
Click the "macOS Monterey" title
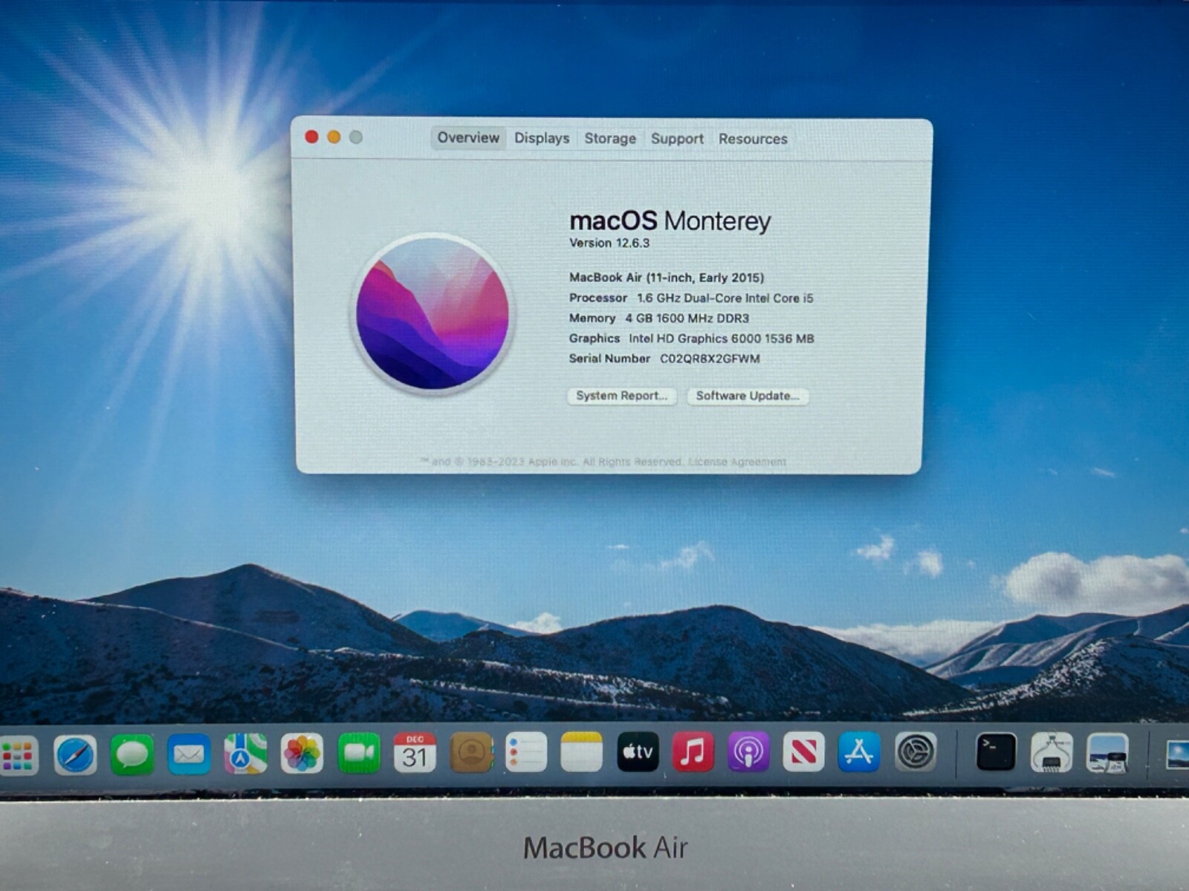pyautogui.click(x=670, y=221)
